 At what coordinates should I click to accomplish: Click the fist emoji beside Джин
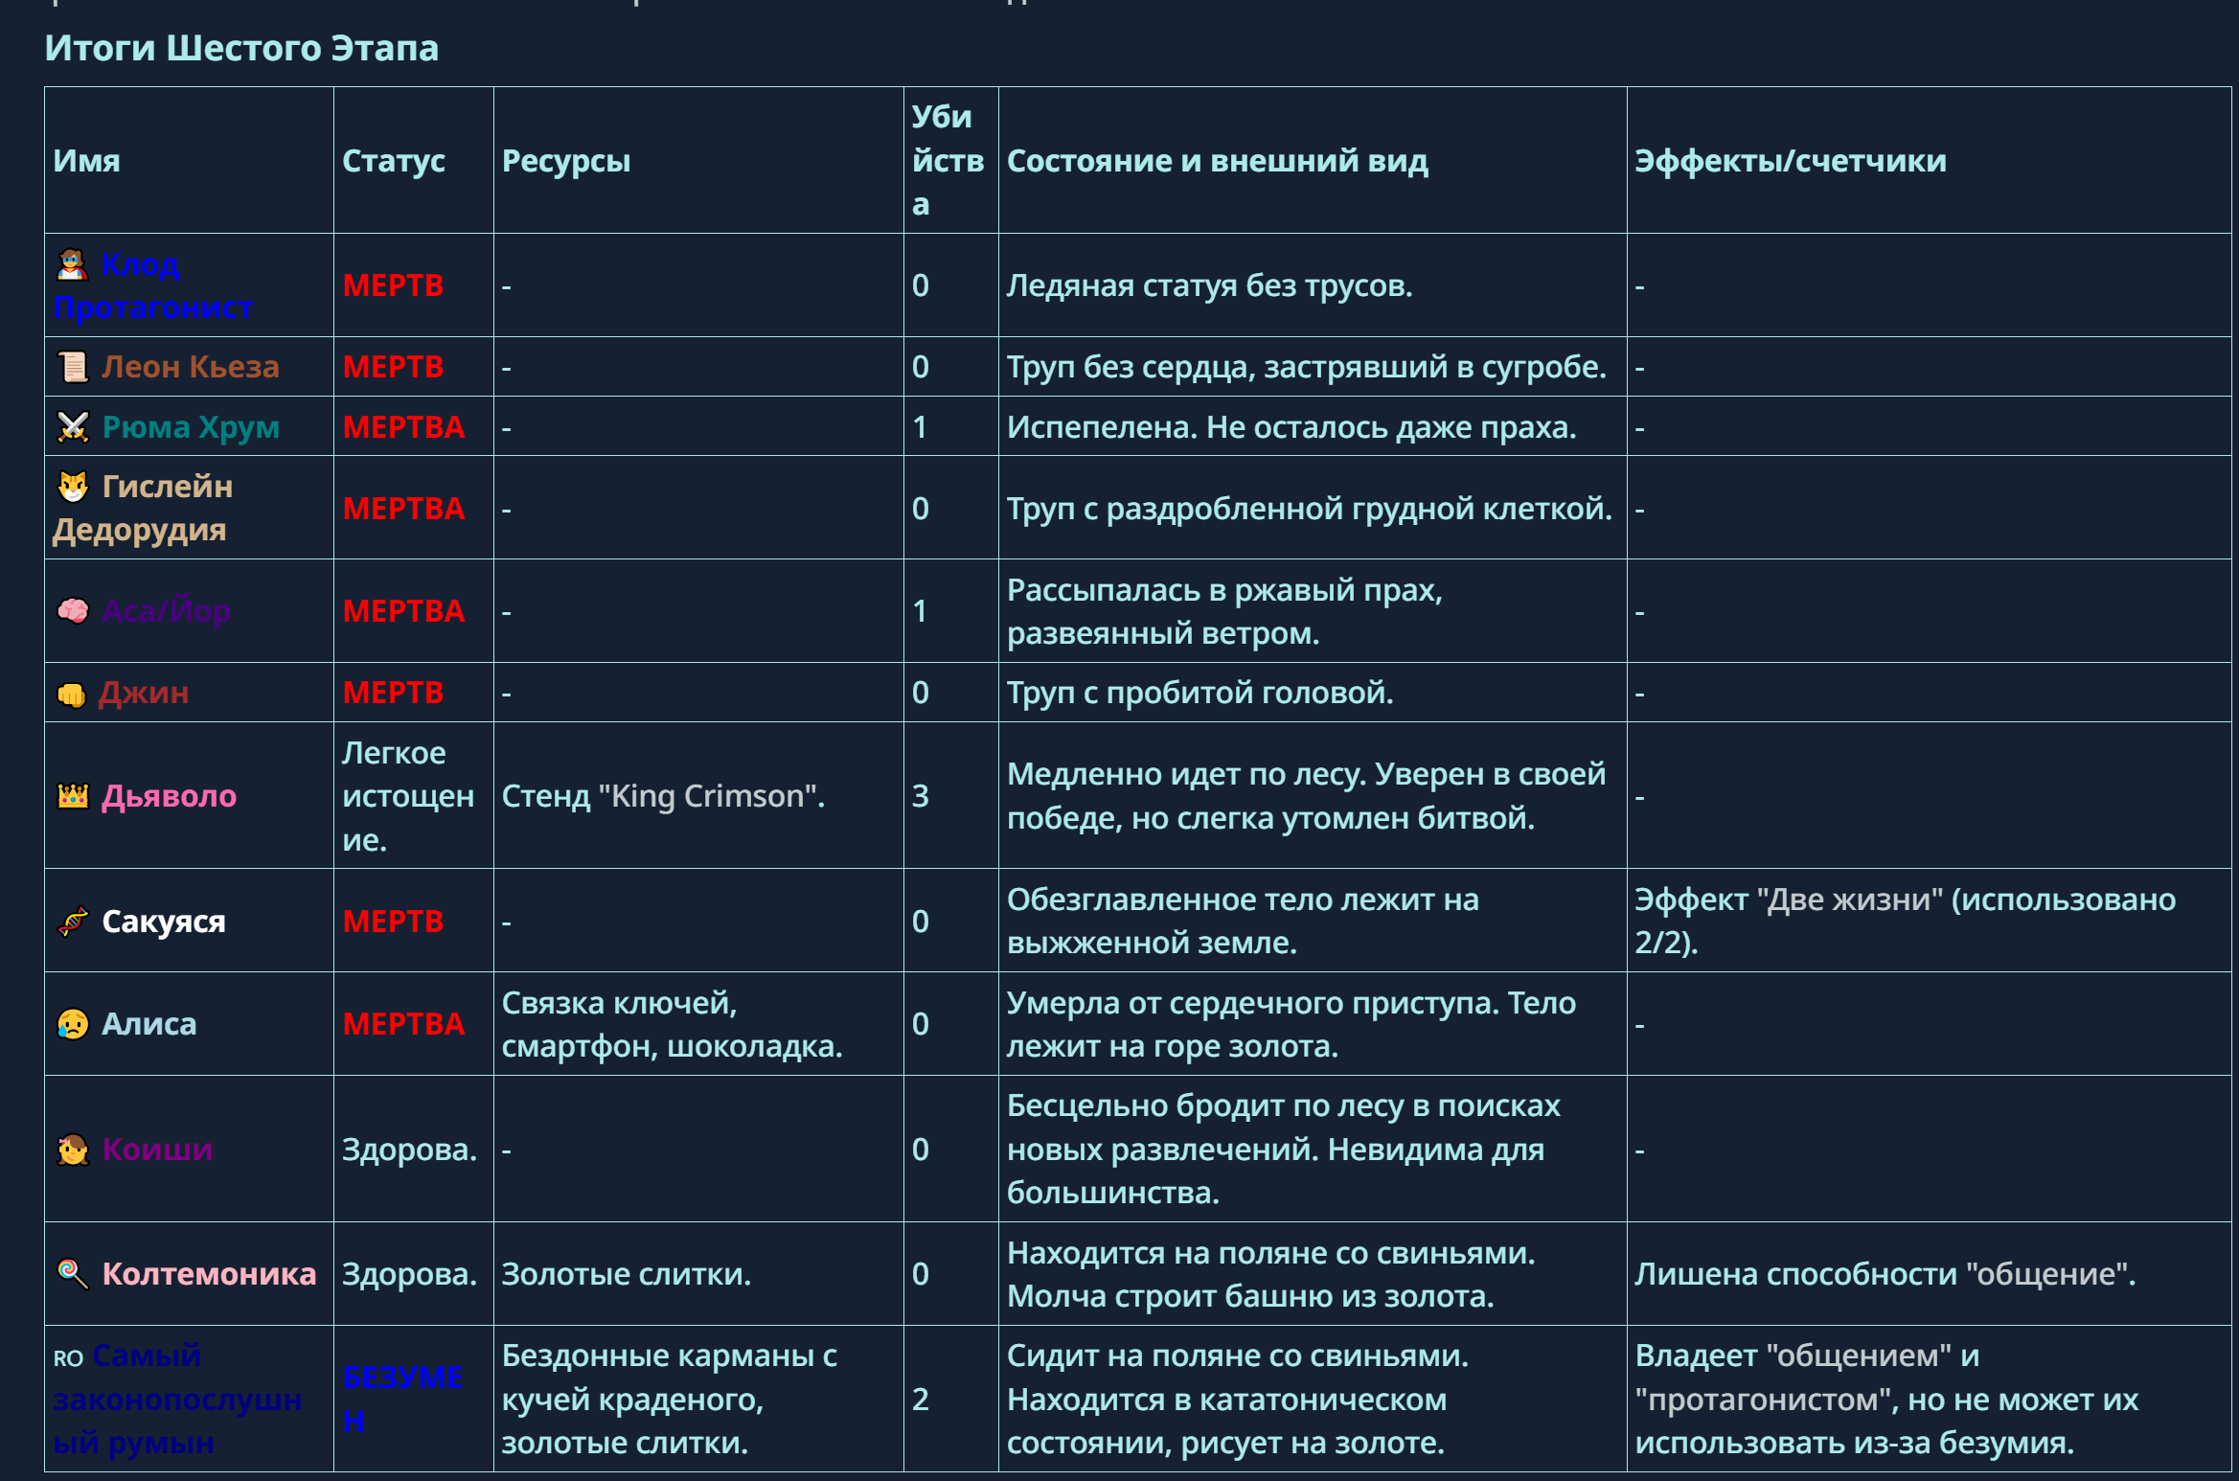[x=72, y=694]
